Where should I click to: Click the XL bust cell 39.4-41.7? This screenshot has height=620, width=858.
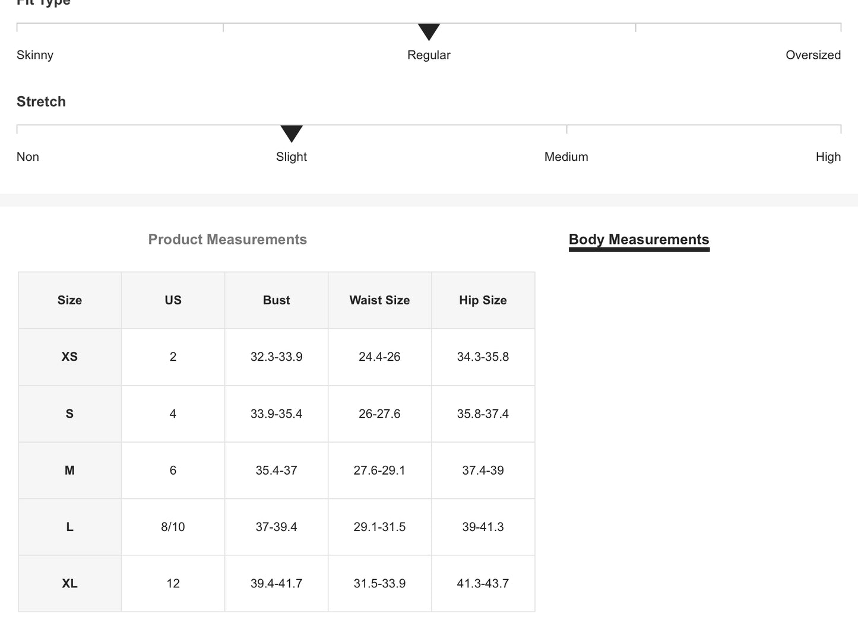coord(276,584)
